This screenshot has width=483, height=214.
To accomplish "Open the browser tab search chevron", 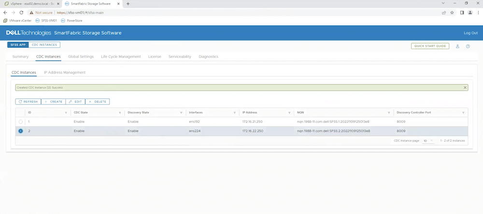I will [443, 3].
